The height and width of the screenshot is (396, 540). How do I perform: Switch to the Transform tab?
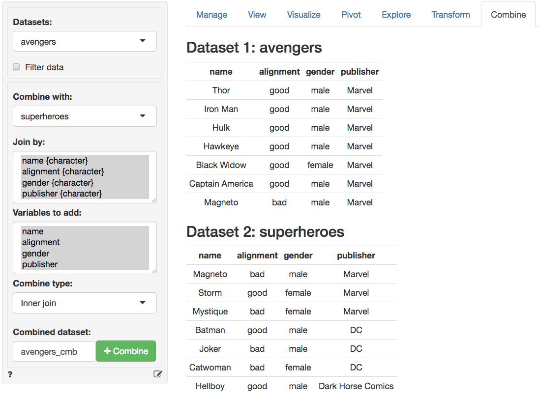coord(450,15)
